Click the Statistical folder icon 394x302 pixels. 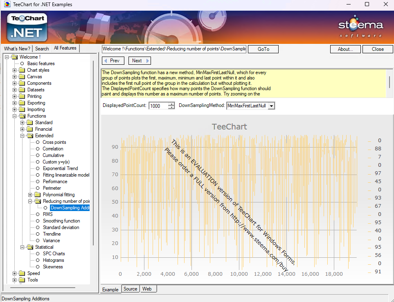click(x=30, y=247)
